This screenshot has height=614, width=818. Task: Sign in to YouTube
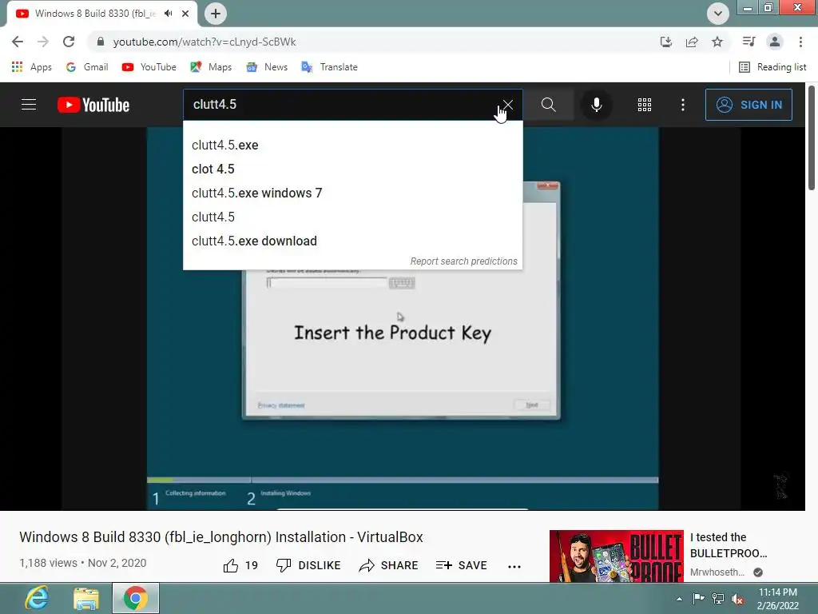[749, 105]
